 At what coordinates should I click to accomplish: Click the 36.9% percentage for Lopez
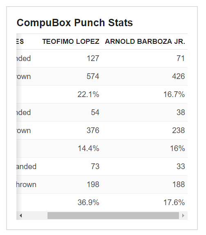tap(88, 202)
